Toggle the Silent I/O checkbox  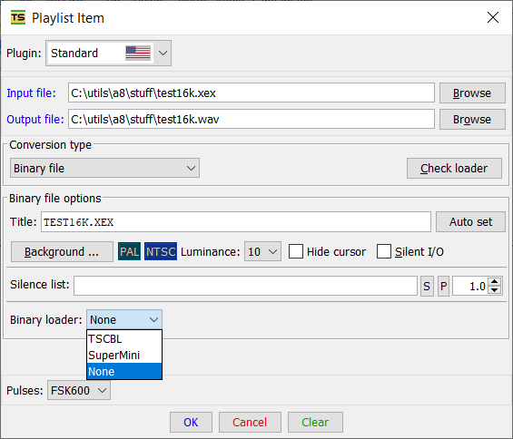[384, 251]
